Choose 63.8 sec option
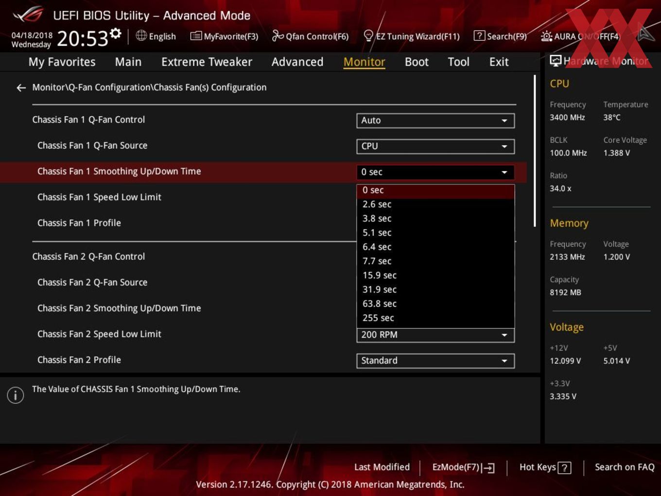 [x=435, y=304]
